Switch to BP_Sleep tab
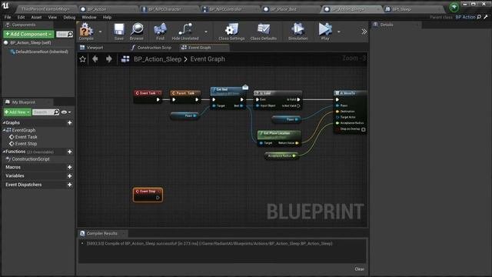492x277 pixels. 401,9
